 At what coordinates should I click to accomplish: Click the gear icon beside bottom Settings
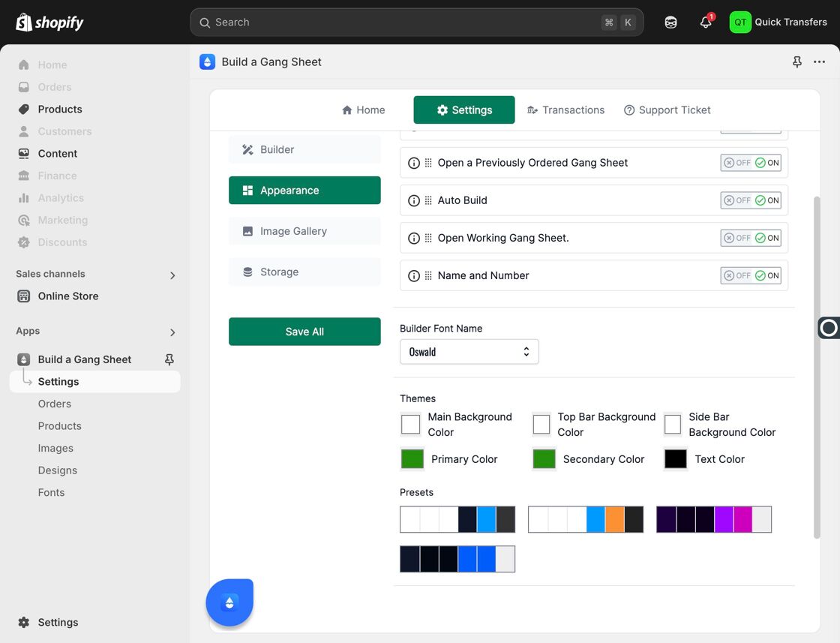coord(23,622)
